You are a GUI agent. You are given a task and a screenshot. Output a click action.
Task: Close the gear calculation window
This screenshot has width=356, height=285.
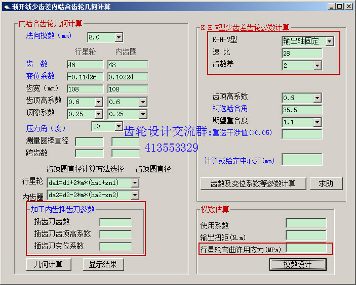tap(349, 7)
